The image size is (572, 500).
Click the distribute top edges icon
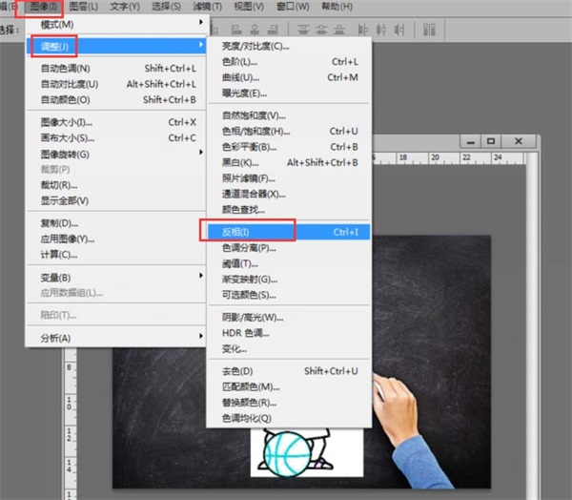pyautogui.click(x=303, y=30)
